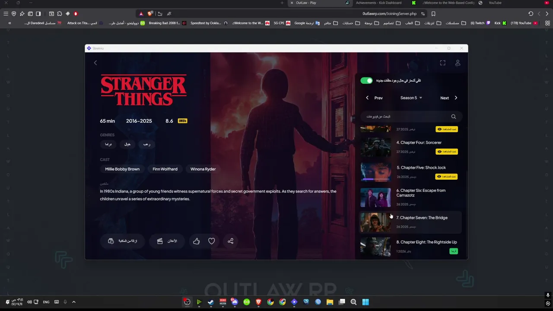Screen dimensions: 553x311
Task: Open (178) YouTube bookmark
Action: pos(524,23)
